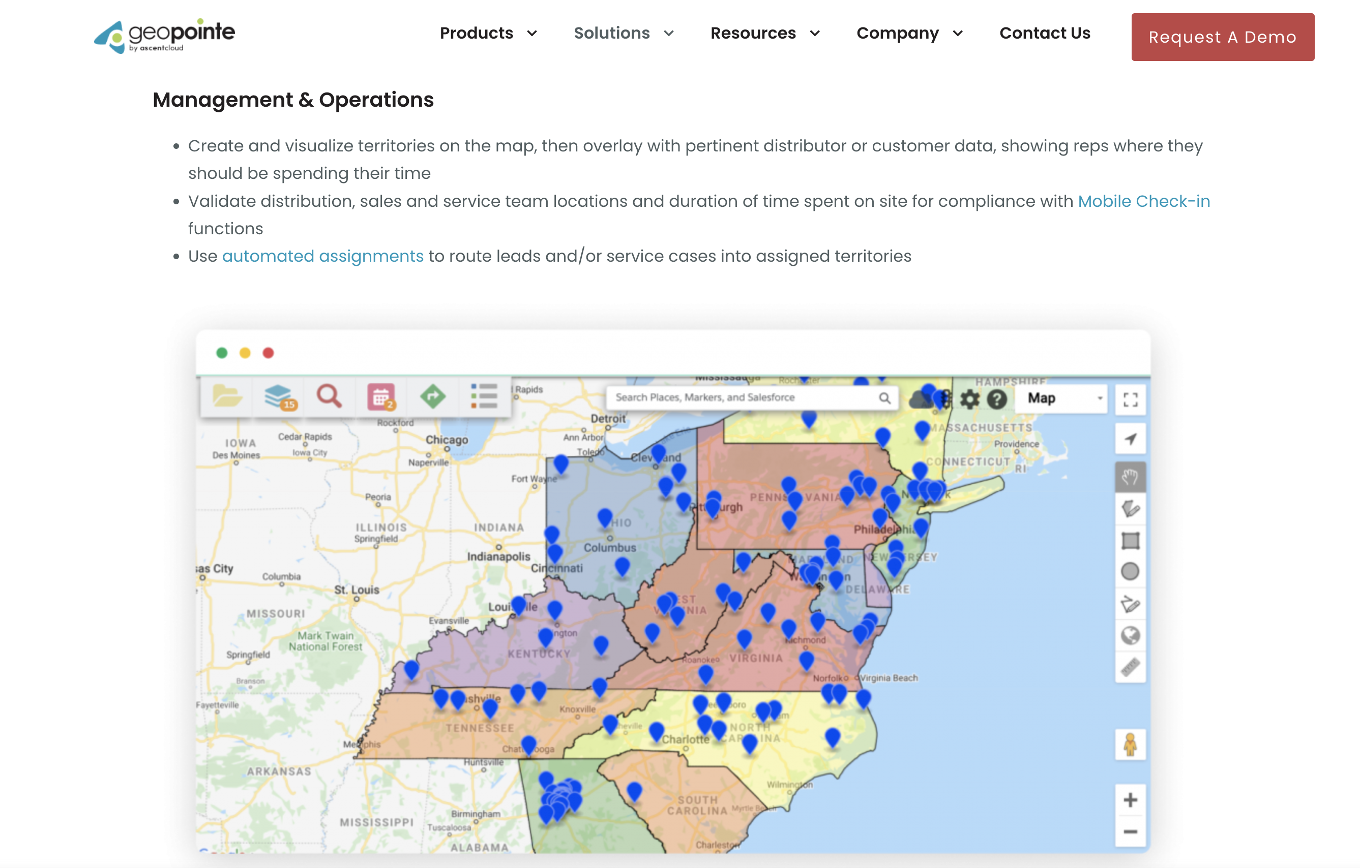Click the red magnifier search tool
The image size is (1360, 868).
pos(329,396)
